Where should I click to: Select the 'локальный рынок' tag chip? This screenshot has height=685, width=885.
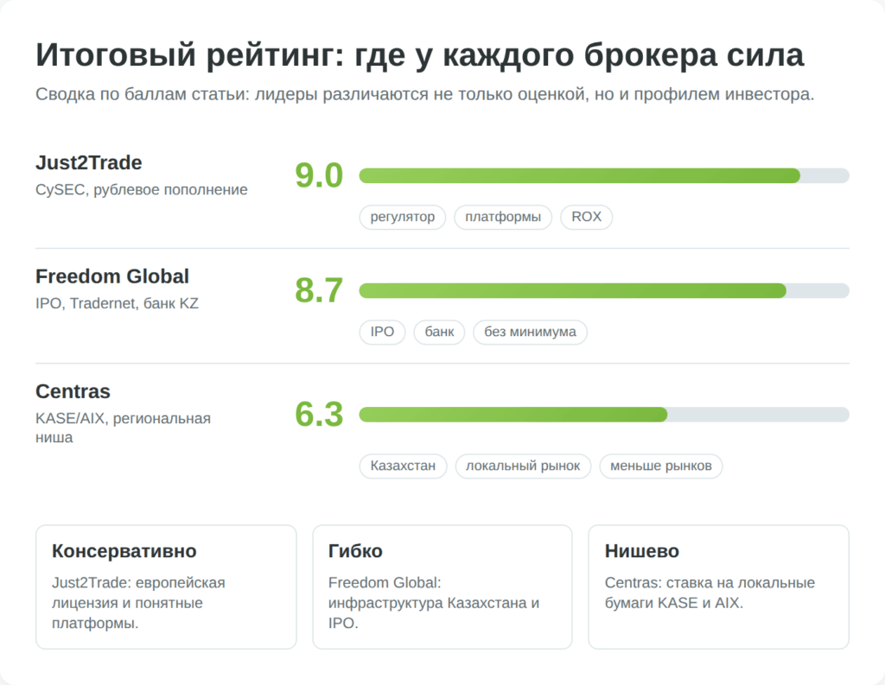pos(523,466)
